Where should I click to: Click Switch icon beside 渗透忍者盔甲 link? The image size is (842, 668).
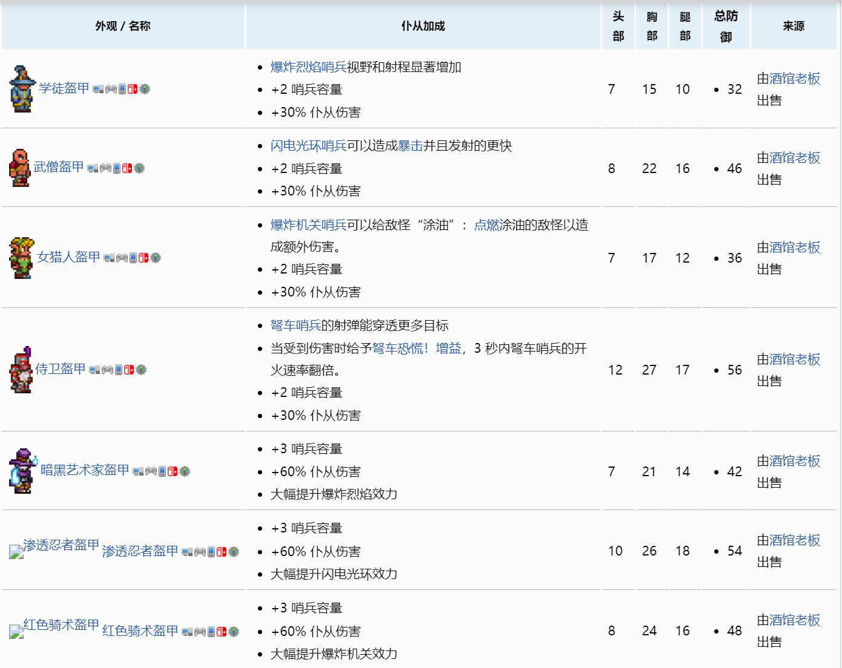click(222, 552)
